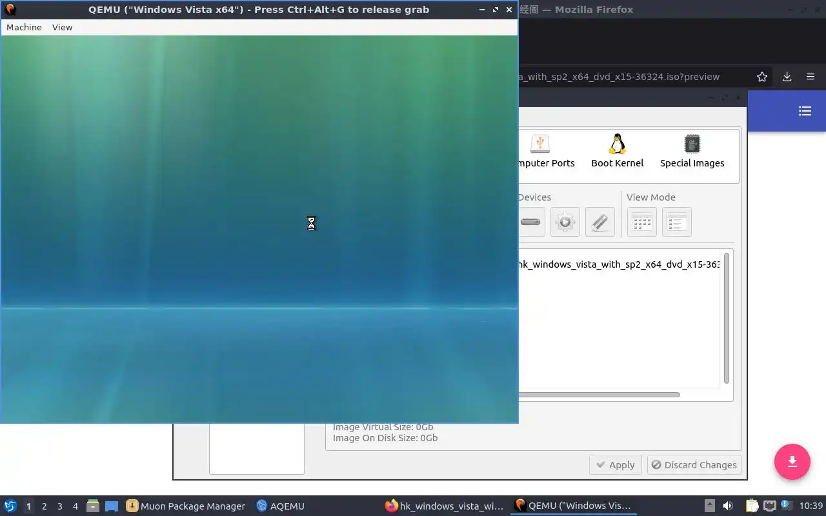Open the View menu in QEMU
Screen dimensions: 826x516
point(62,27)
